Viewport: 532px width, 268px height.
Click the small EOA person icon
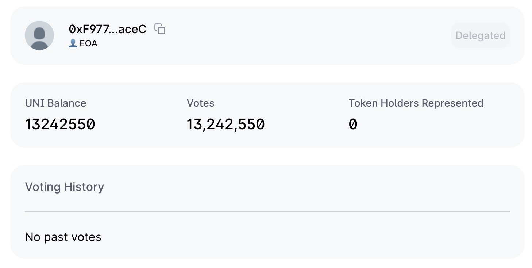(73, 43)
